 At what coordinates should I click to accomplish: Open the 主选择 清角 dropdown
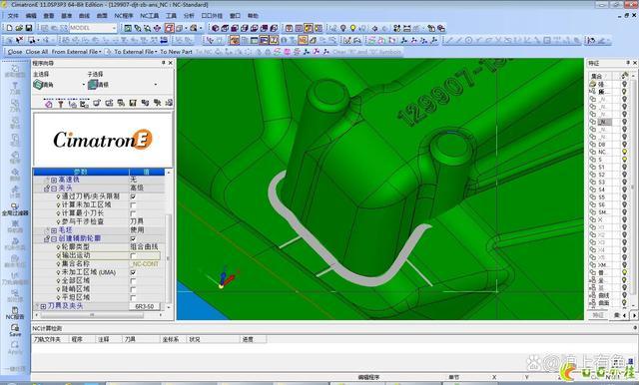pos(84,85)
